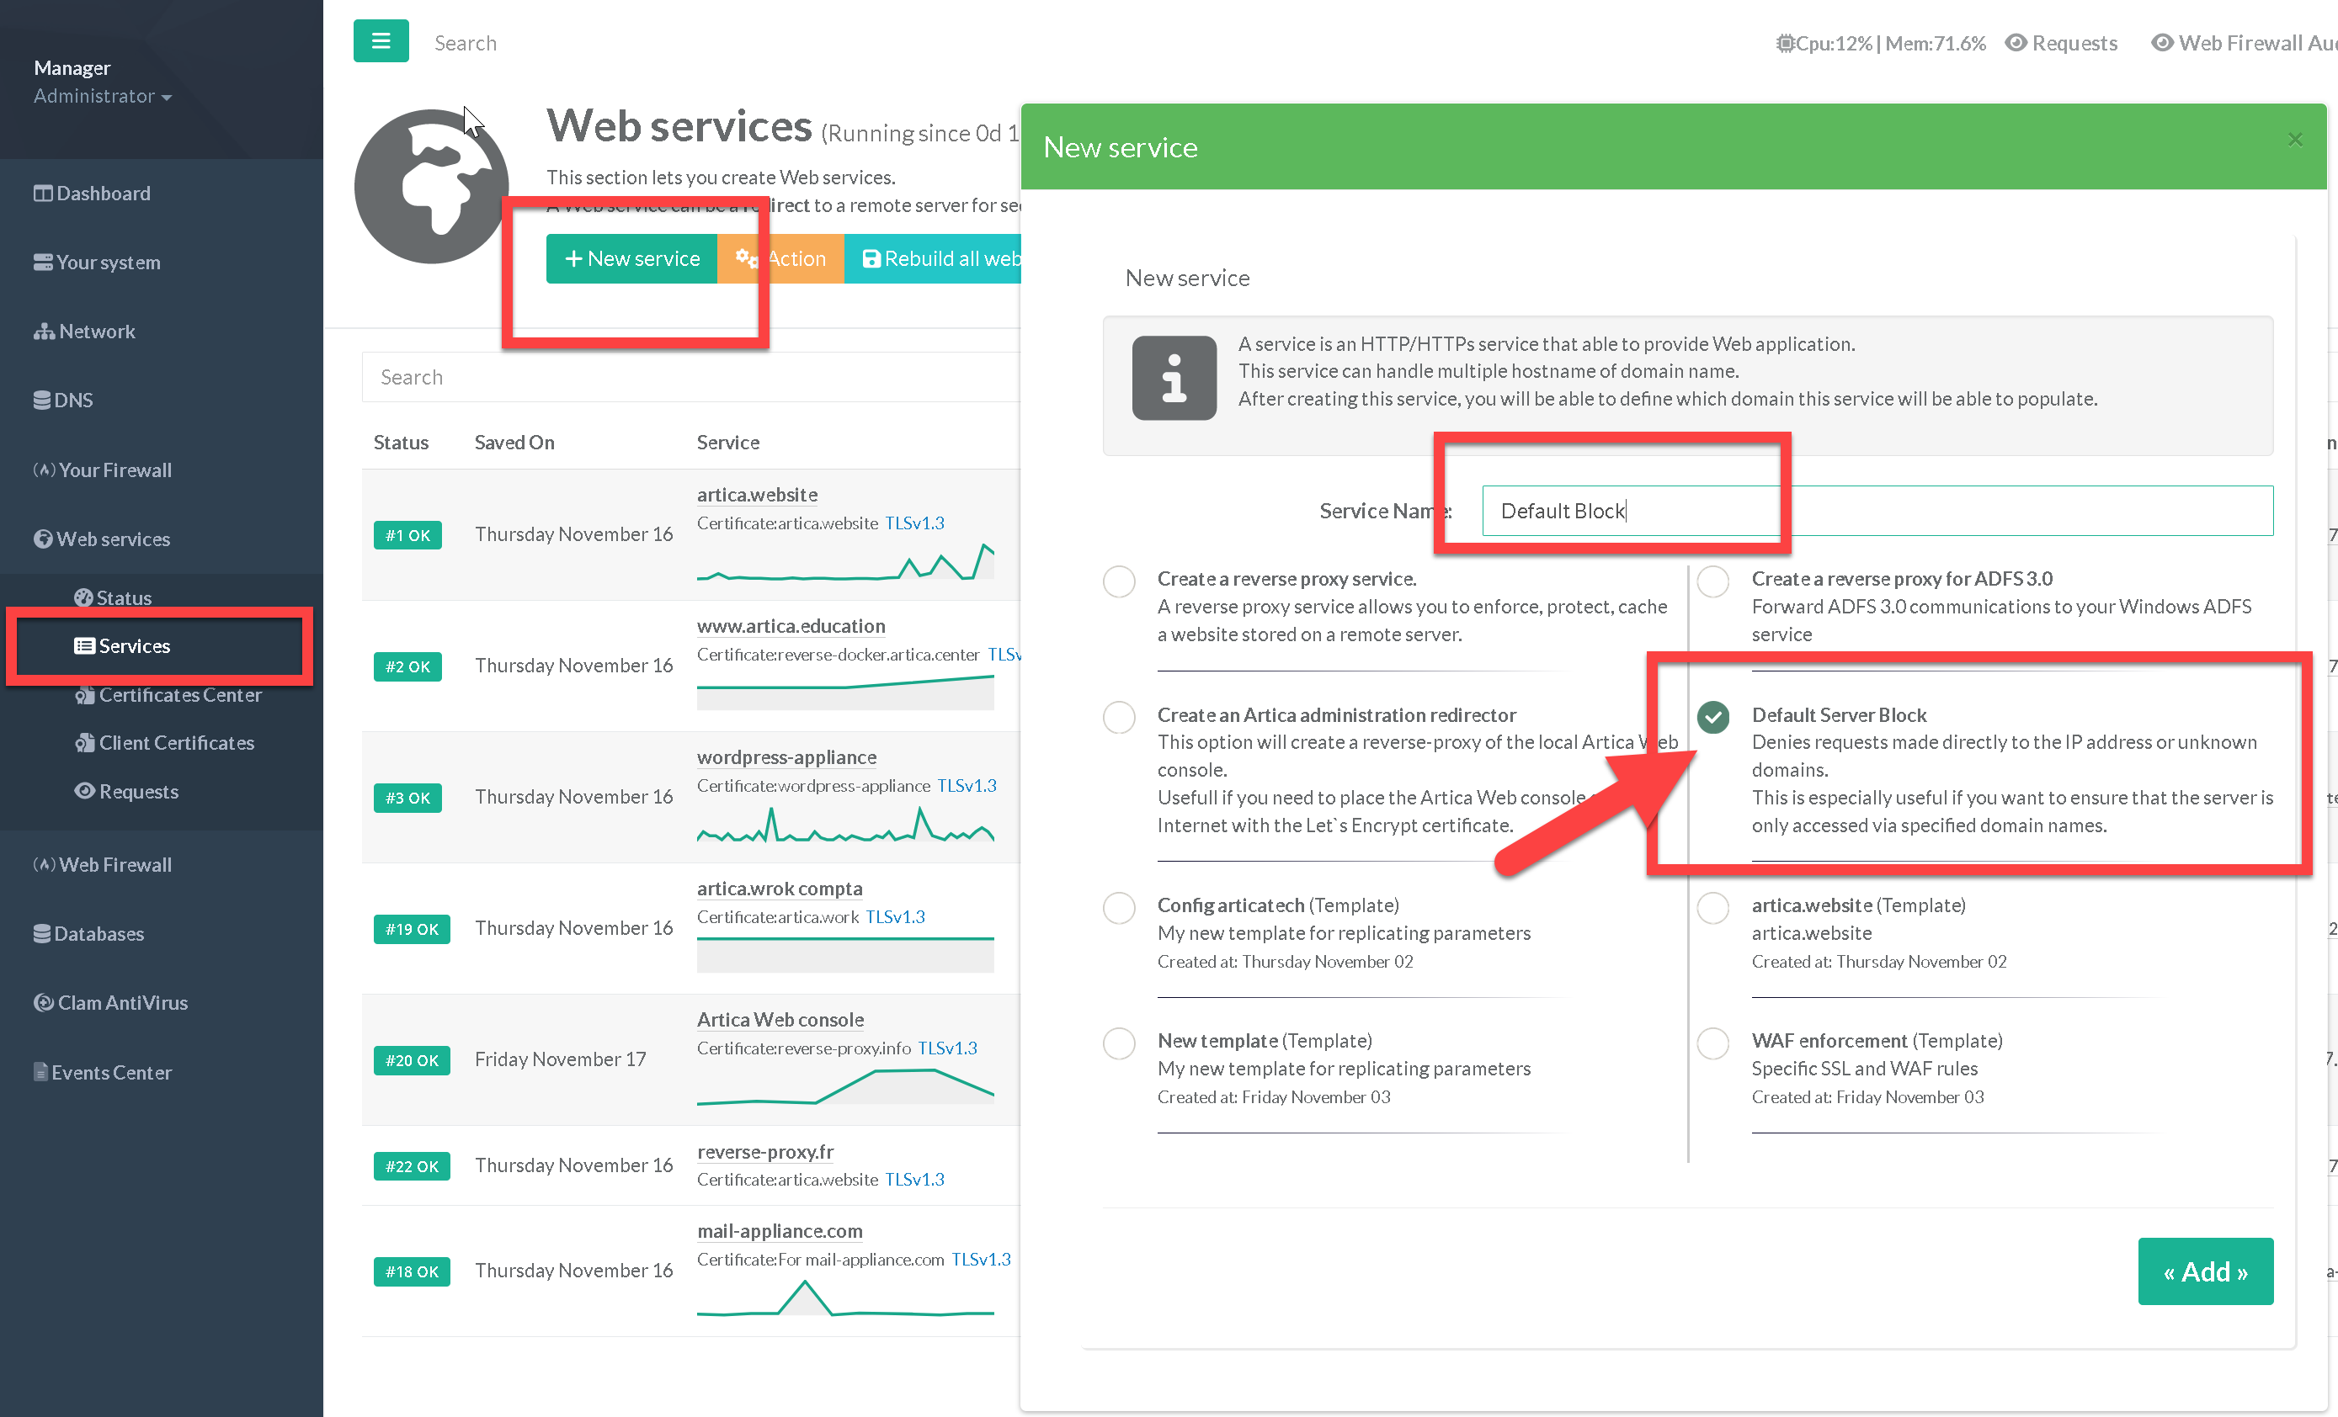This screenshot has width=2338, height=1417.
Task: Click the DNS database icon
Action: pos(42,401)
